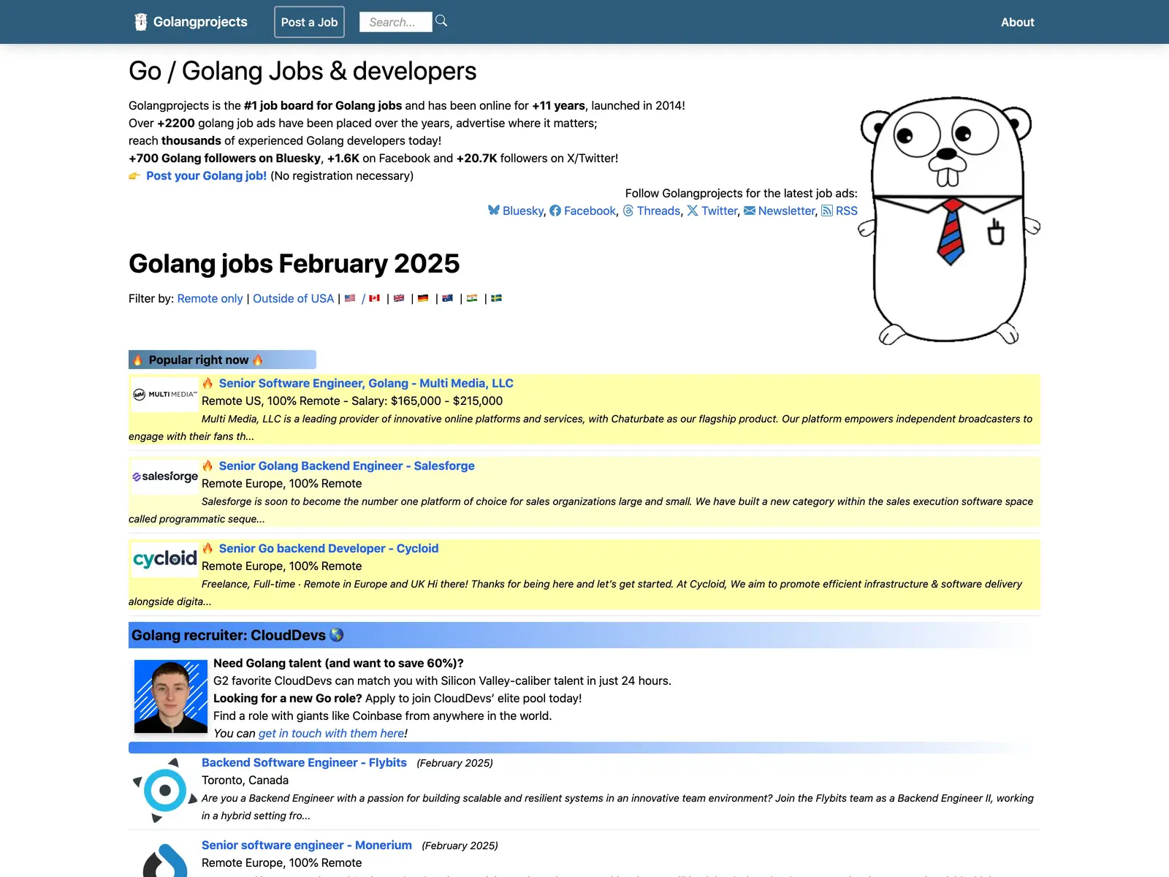
Task: Open Backend Software Engineer Flybits job
Action: pos(304,762)
